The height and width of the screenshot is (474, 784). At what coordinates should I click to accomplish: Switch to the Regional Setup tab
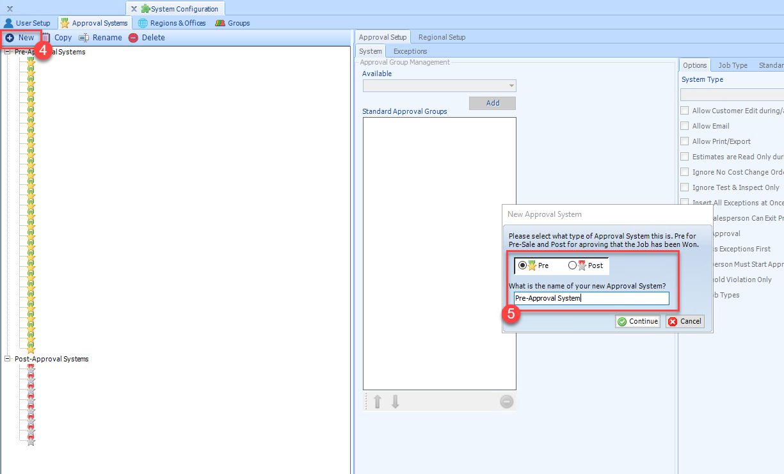[441, 37]
